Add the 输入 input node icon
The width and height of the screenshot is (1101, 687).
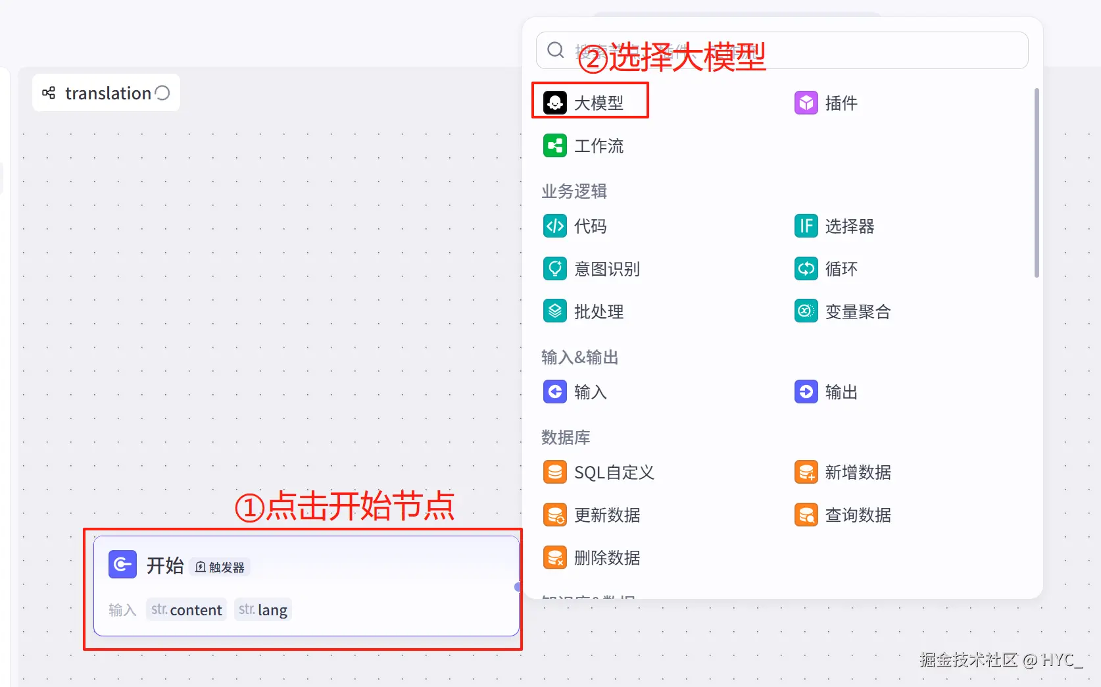pyautogui.click(x=555, y=392)
